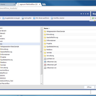
Task: Select the Vertrieb folder icon in list
Action: coord(45,53)
